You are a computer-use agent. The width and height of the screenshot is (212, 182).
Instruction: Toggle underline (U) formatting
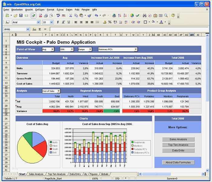point(69,22)
